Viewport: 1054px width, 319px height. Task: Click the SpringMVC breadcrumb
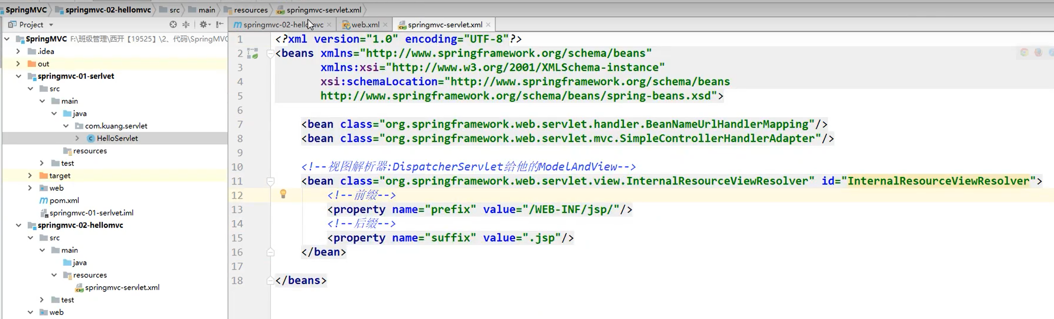tap(26, 10)
